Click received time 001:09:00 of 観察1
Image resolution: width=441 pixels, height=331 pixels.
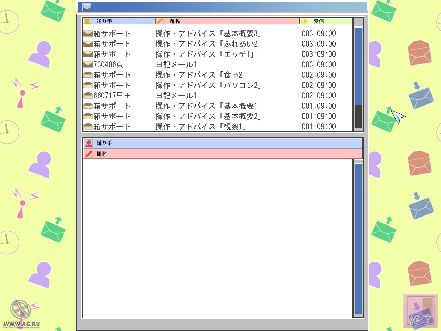coord(319,127)
